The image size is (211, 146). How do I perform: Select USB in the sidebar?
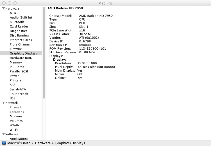coord(13,98)
